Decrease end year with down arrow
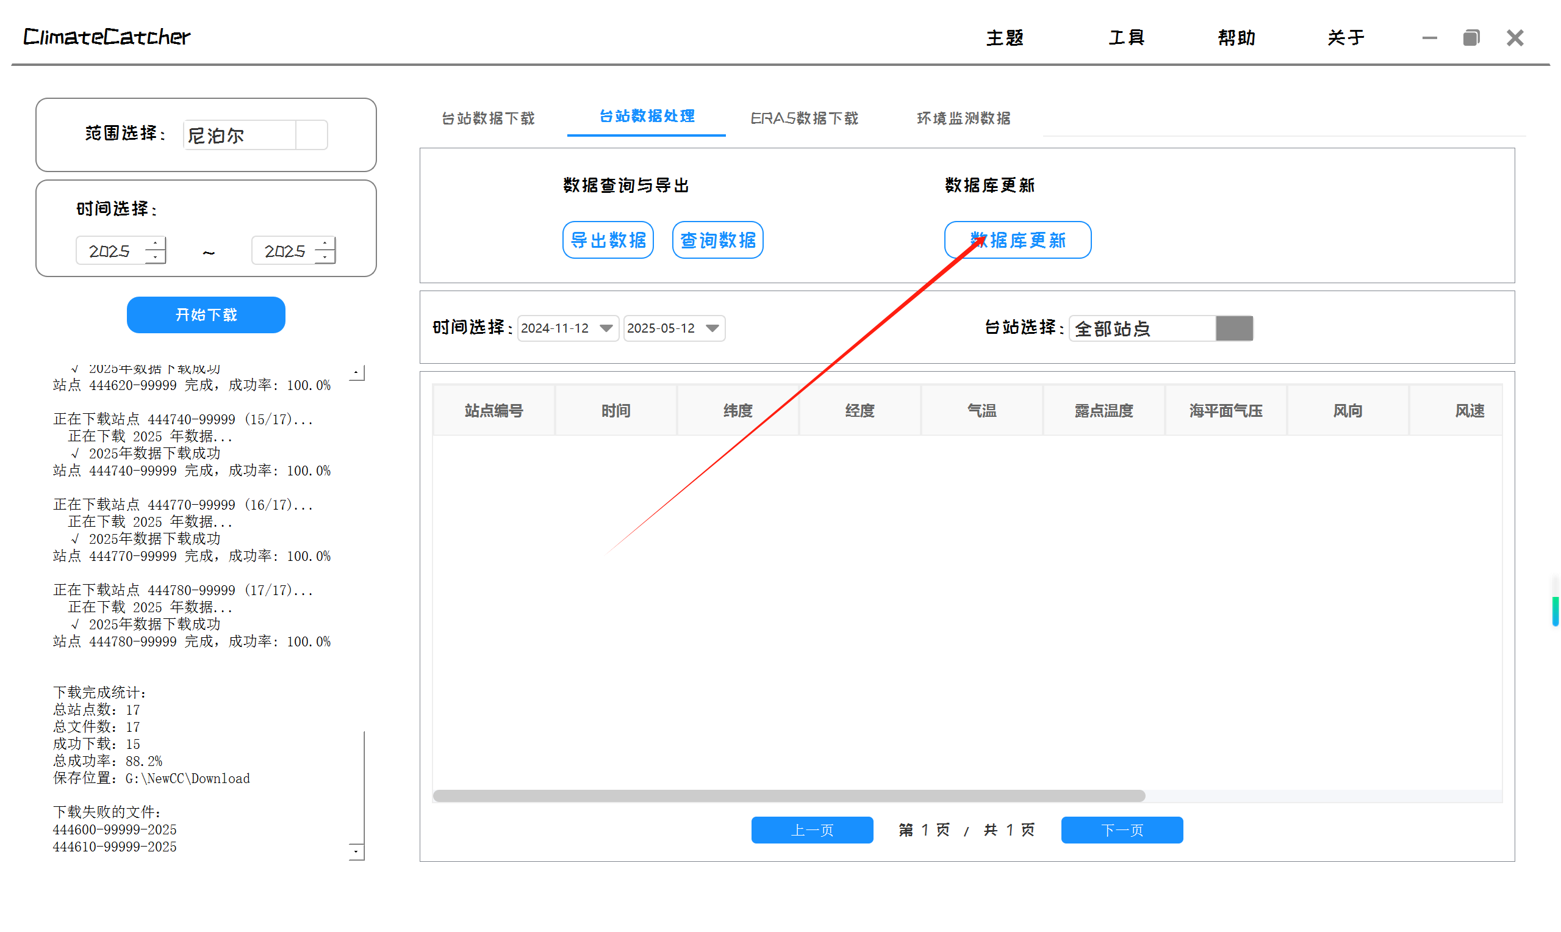 tap(325, 257)
